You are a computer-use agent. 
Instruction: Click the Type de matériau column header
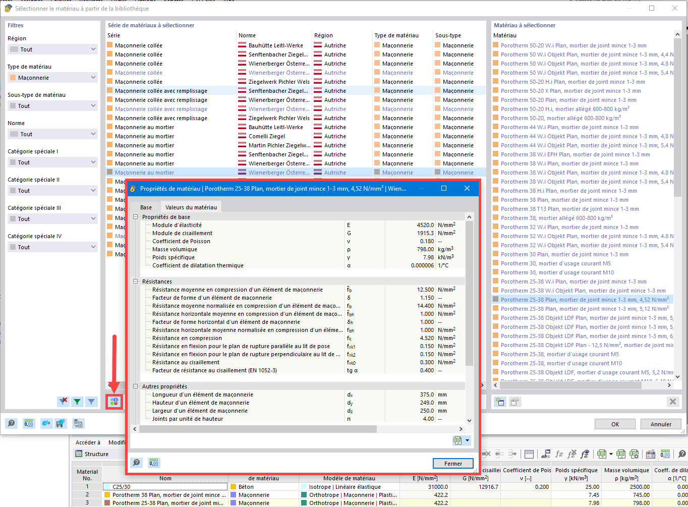pyautogui.click(x=403, y=35)
